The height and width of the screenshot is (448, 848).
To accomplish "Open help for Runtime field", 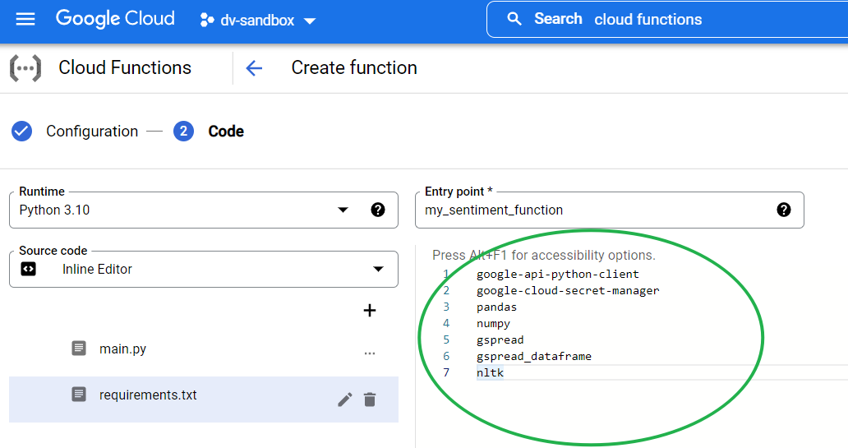I will click(378, 210).
